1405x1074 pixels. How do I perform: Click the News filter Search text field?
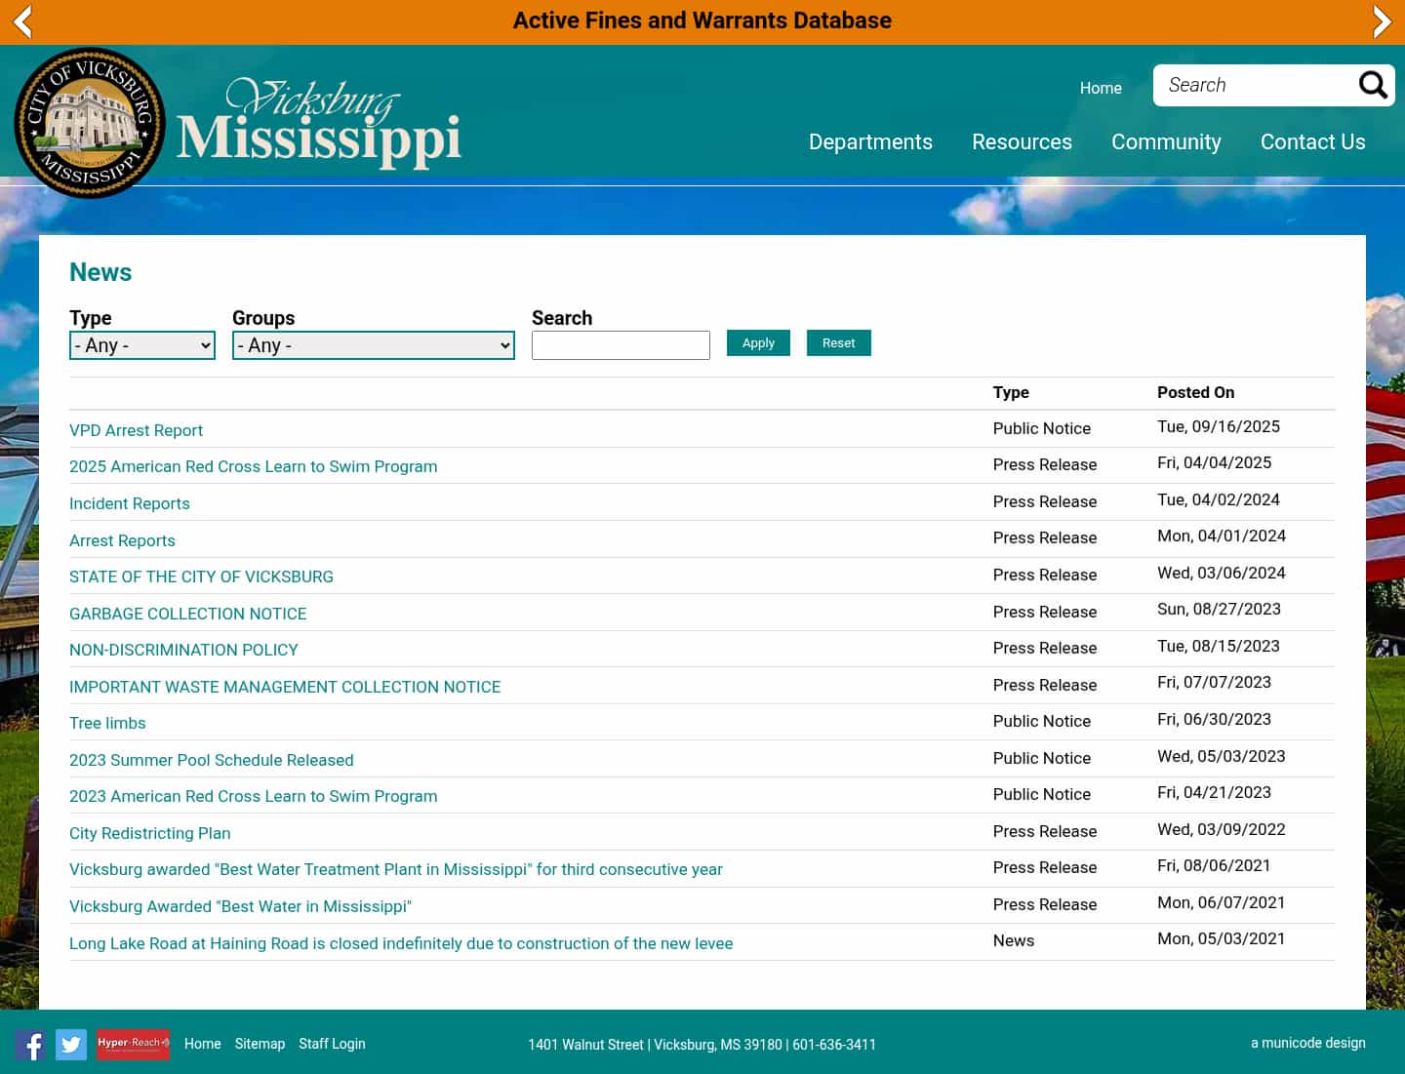pos(621,345)
